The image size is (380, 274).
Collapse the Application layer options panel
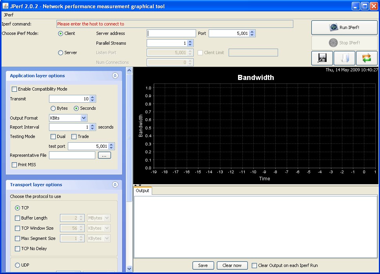[115, 76]
